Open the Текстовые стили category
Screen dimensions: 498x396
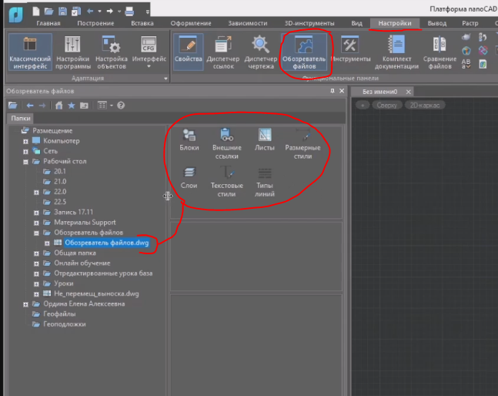pos(227,182)
